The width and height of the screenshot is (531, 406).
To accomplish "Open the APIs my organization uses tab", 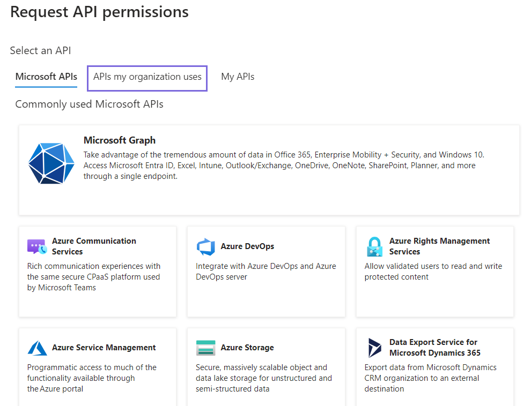I will point(147,77).
